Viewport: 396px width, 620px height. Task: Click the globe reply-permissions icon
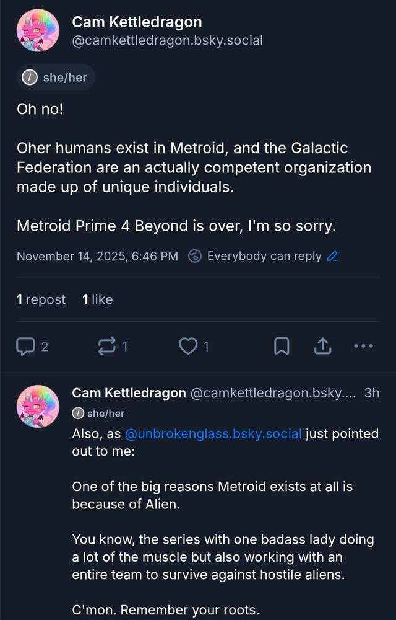[196, 256]
